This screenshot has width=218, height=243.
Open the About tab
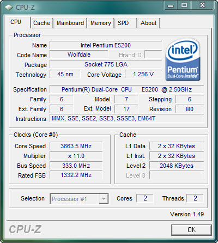coord(149,23)
